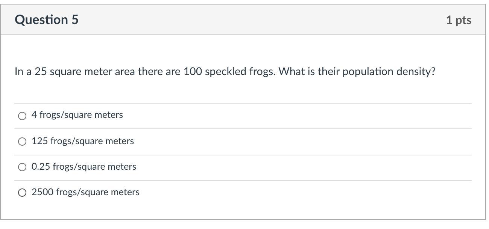Click the words "square meter" in the prompt
Image resolution: width=489 pixels, height=229 pixels.
(x=81, y=71)
